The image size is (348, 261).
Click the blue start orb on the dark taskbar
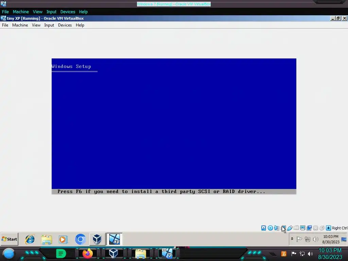(x=9, y=254)
